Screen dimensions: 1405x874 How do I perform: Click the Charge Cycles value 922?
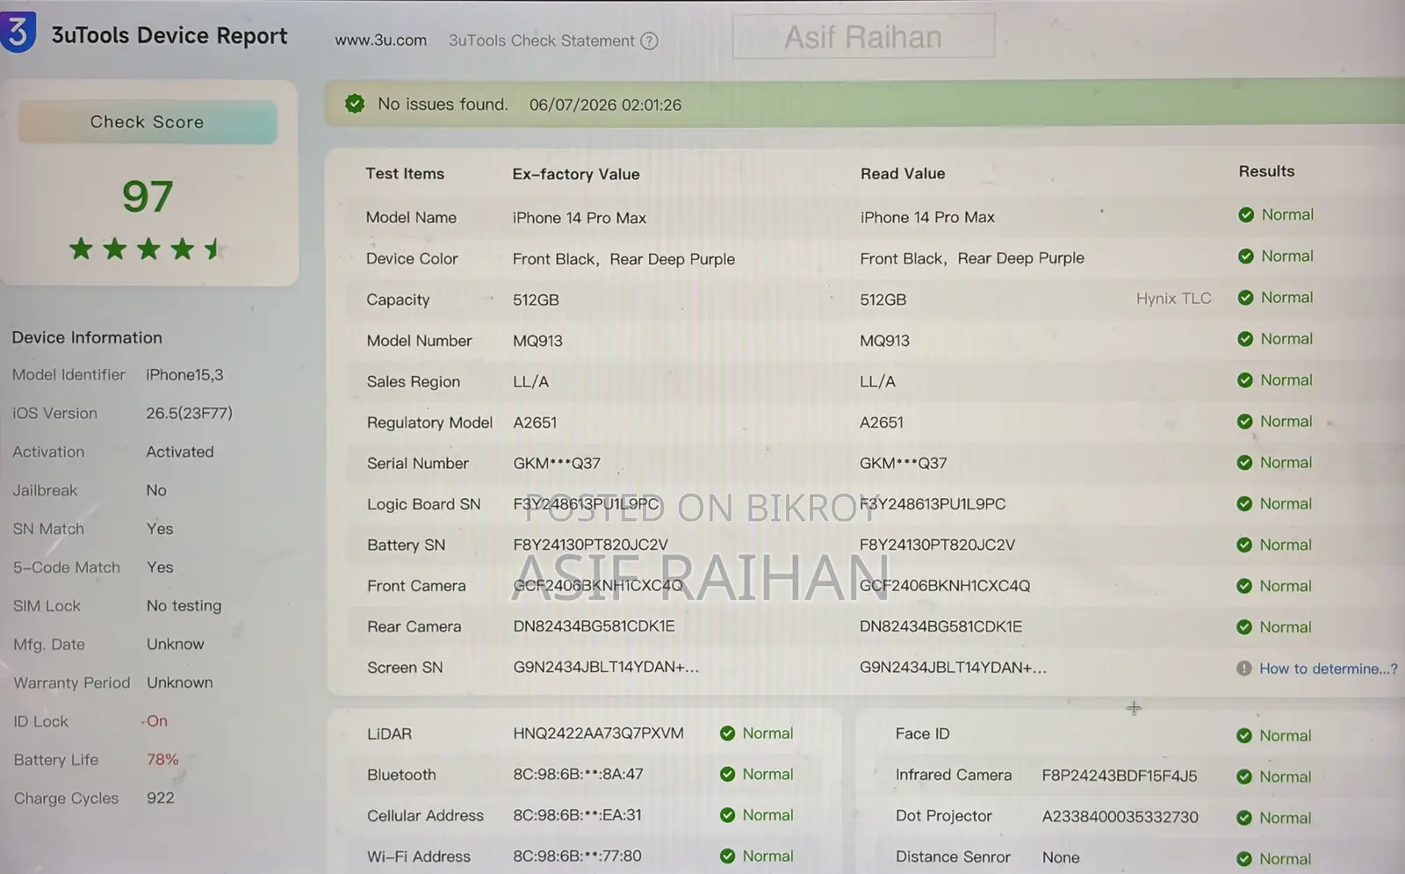pyautogui.click(x=161, y=798)
